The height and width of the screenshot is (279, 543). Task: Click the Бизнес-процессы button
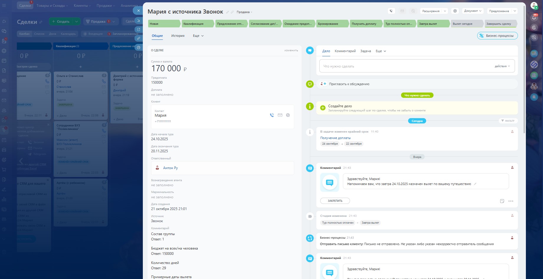click(497, 36)
